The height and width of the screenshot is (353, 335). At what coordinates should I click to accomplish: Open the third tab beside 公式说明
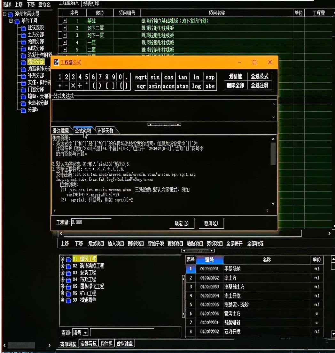click(x=105, y=131)
